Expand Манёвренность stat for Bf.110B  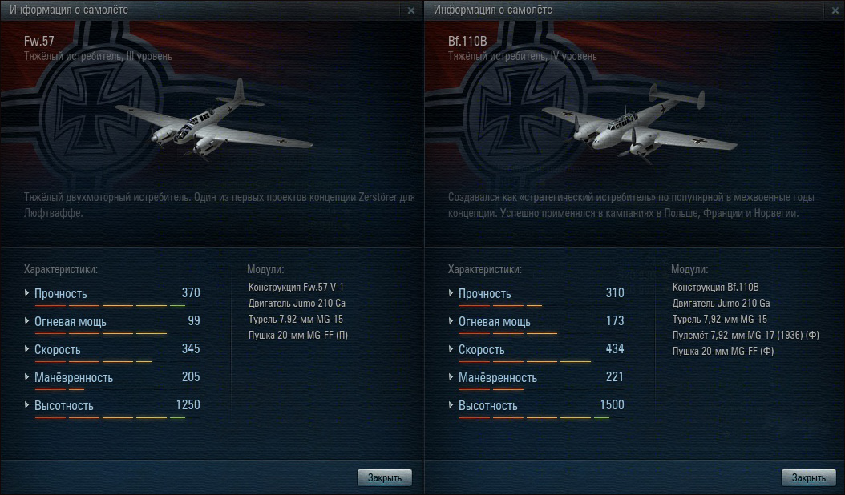451,377
